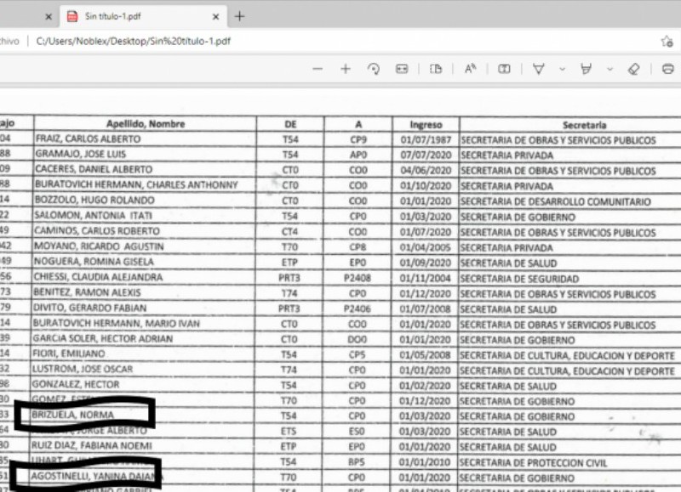The height and width of the screenshot is (492, 681).
Task: Select the Draw pen tool
Action: coord(538,70)
